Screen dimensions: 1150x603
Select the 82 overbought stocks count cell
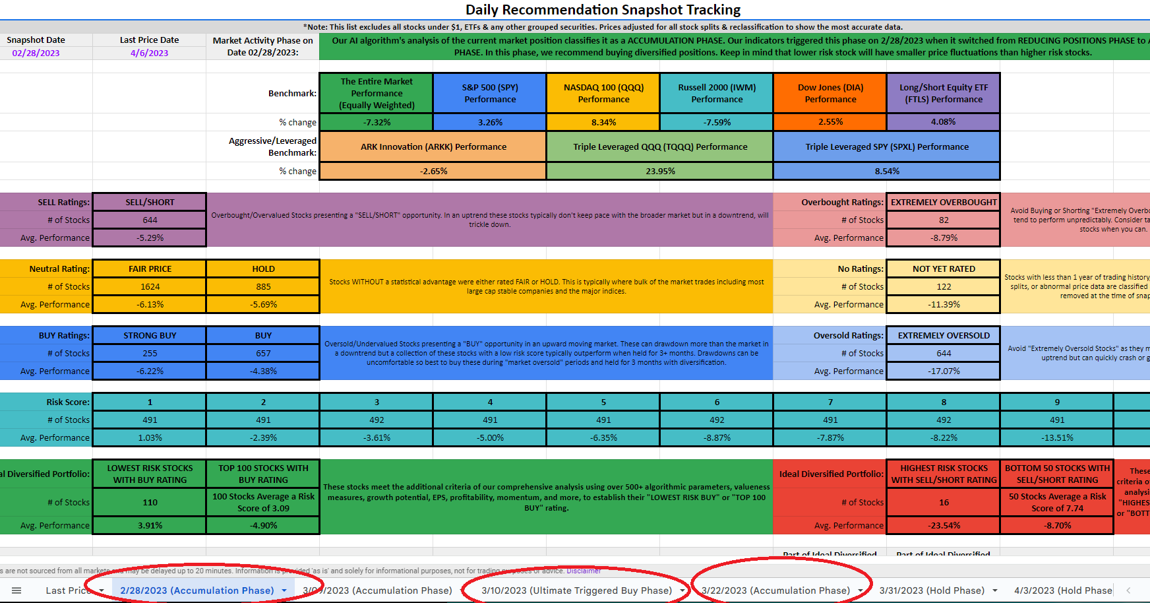[944, 220]
